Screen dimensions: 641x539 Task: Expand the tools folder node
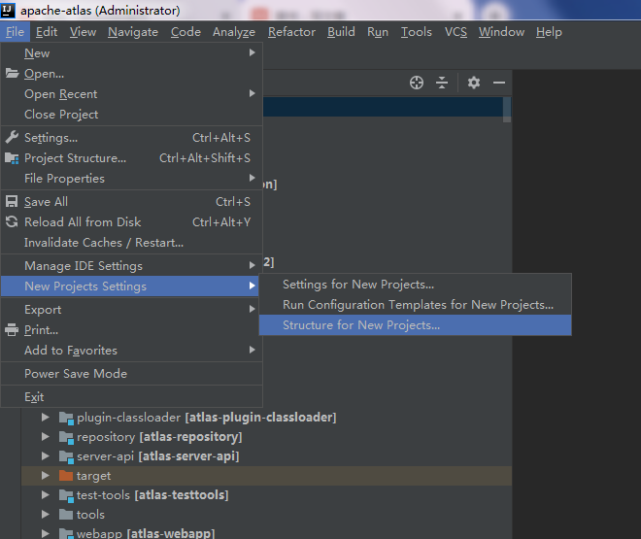coord(46,514)
